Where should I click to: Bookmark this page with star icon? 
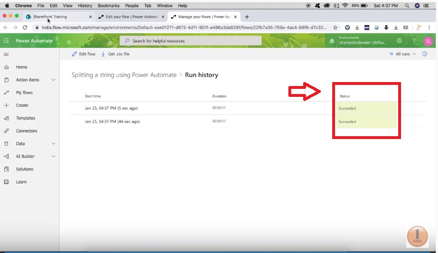click(x=336, y=27)
